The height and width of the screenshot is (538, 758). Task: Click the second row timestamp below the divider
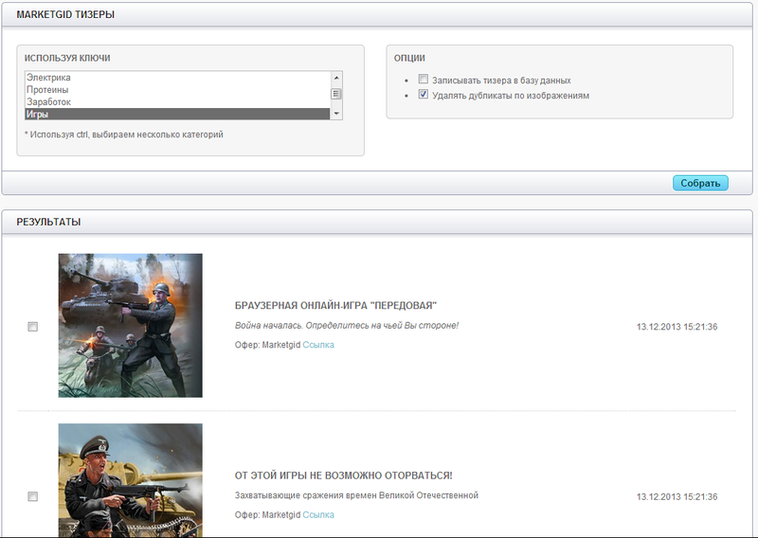tap(677, 496)
